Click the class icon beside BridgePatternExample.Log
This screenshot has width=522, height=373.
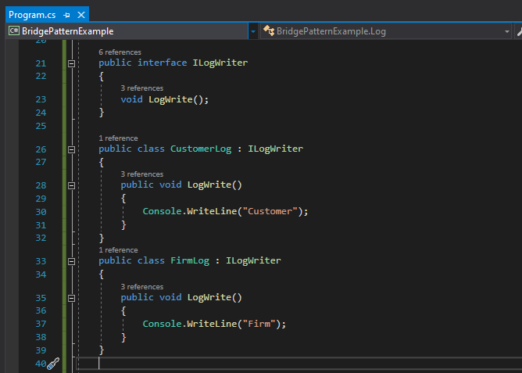269,30
